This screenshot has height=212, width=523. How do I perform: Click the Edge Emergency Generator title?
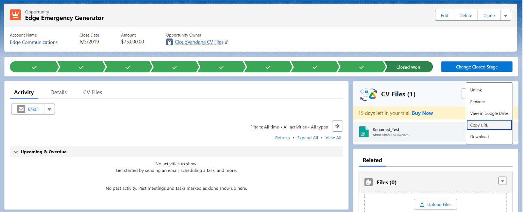click(x=64, y=18)
